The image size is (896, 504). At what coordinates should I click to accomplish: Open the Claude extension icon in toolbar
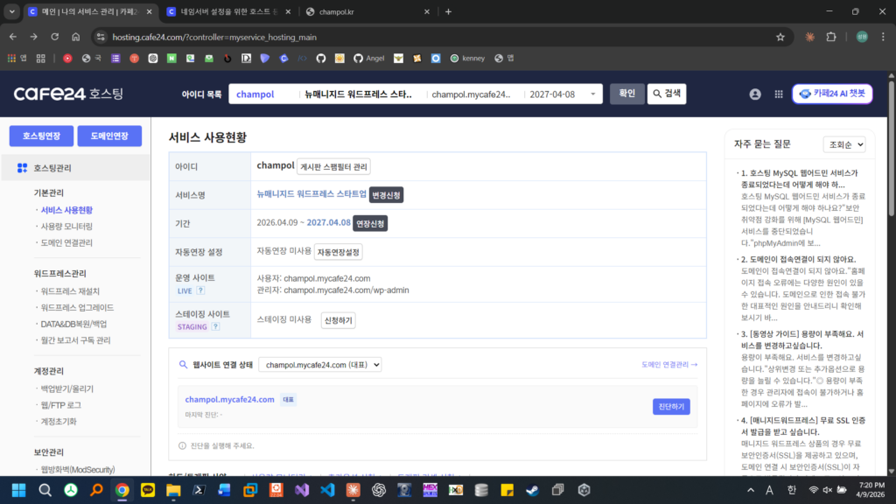(x=809, y=37)
